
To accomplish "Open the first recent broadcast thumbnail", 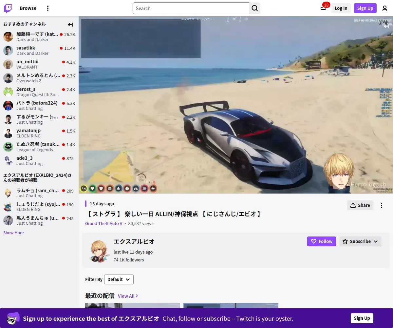I will click(133, 305).
